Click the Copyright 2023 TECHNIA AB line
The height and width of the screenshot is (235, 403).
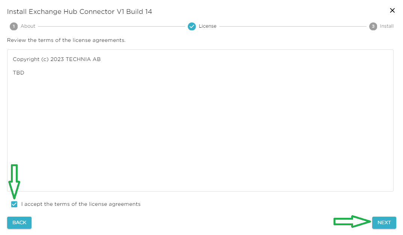pos(57,59)
